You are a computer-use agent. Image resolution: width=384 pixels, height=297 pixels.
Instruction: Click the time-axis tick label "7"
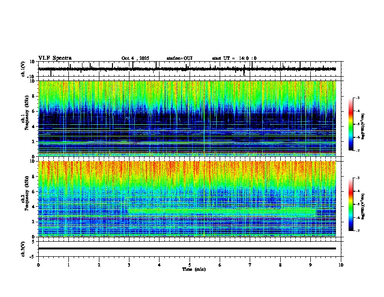(250, 265)
